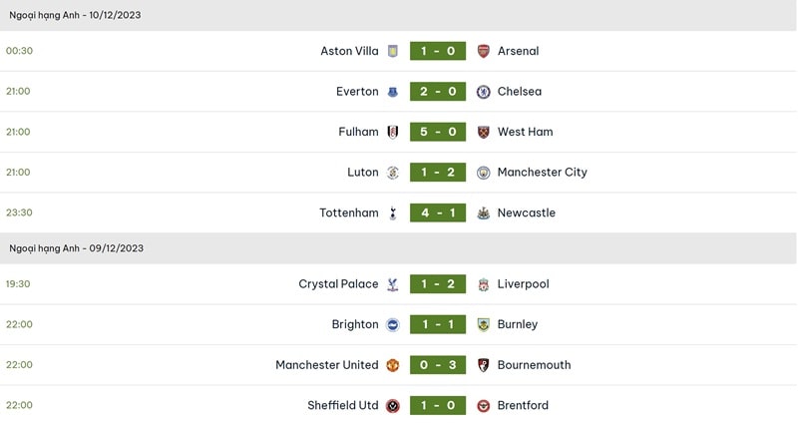
Task: Click the Tottenham club crest
Action: click(393, 212)
